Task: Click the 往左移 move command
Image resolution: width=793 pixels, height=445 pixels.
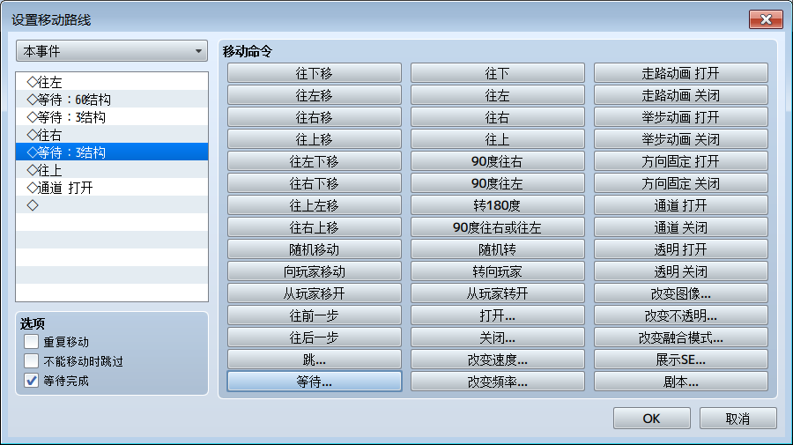Action: pos(314,95)
